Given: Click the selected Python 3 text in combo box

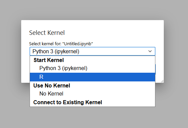Looking at the screenshot, I should point(56,52).
